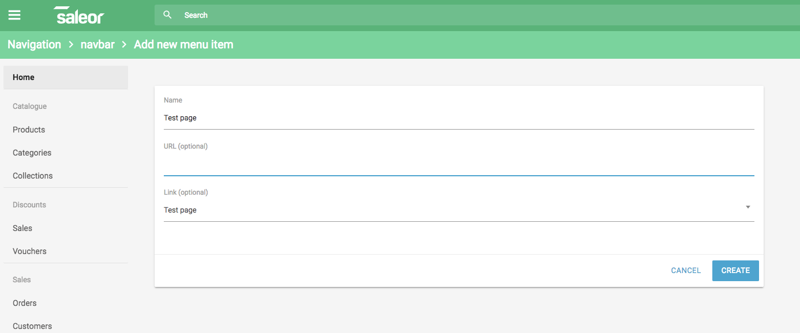The image size is (800, 333).
Task: Go to Sales under Discounts
Action: (x=22, y=228)
